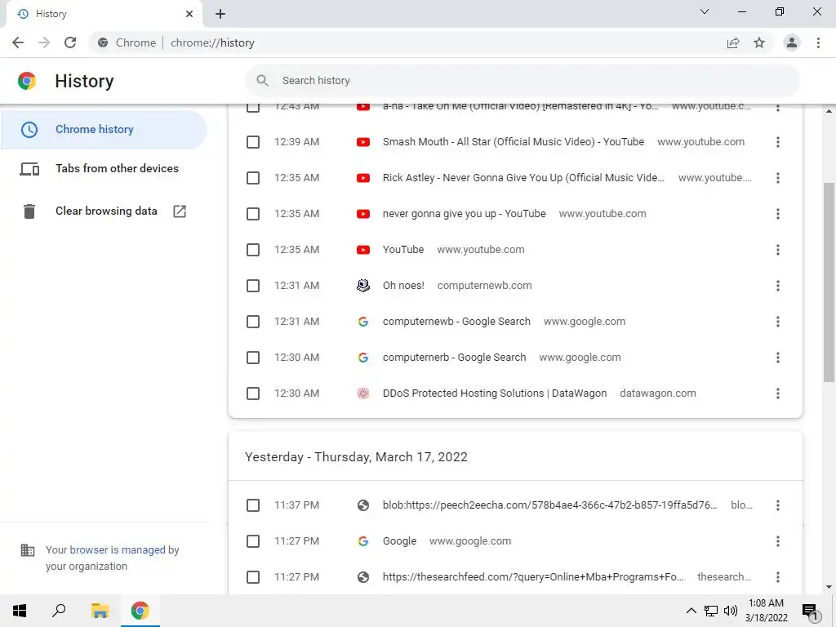Open more actions for thesearchfeed entry
The width and height of the screenshot is (836, 627).
[778, 577]
